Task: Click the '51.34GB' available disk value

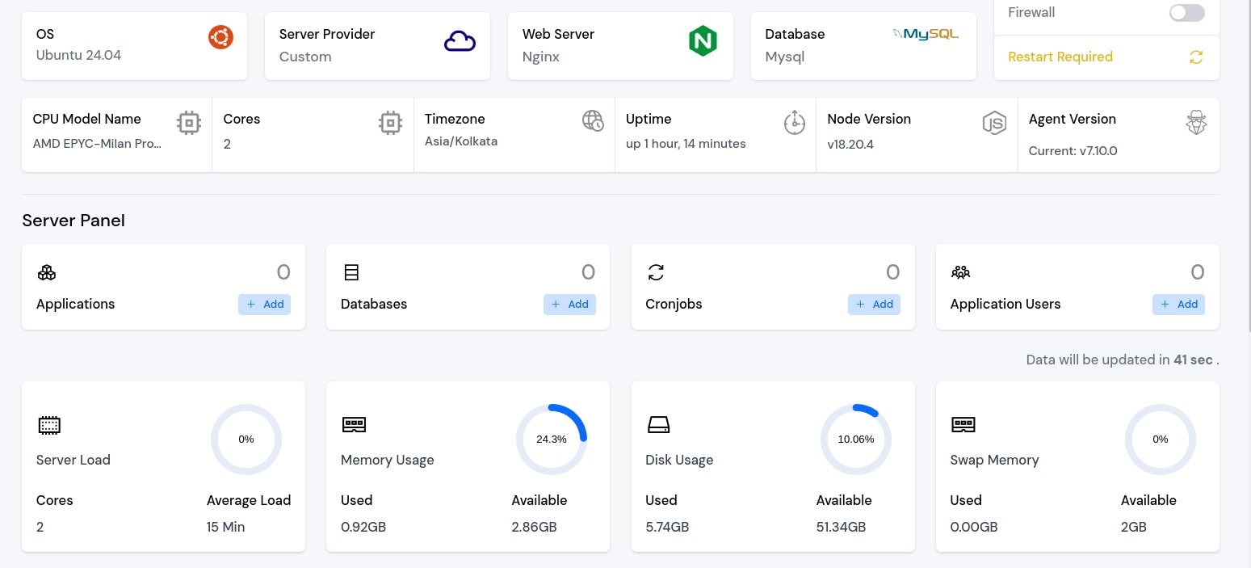Action: [841, 528]
